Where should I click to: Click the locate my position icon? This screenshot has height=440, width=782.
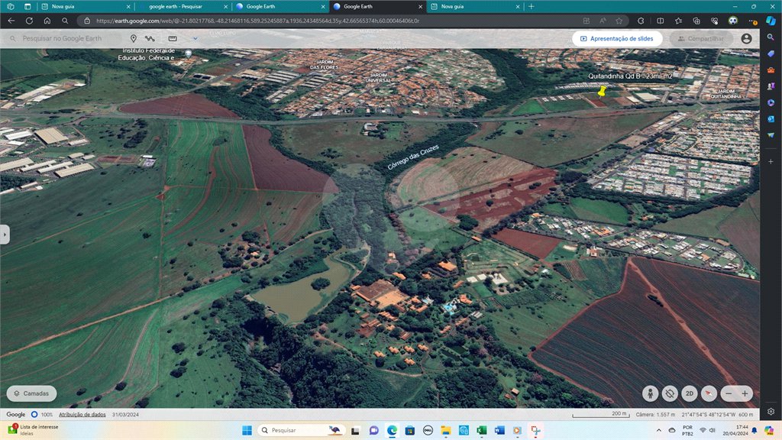670,393
